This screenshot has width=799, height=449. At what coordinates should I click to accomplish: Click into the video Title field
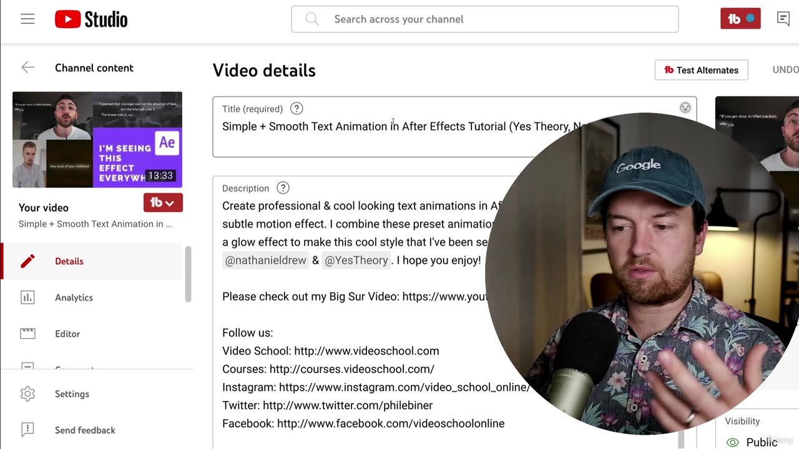(x=454, y=127)
